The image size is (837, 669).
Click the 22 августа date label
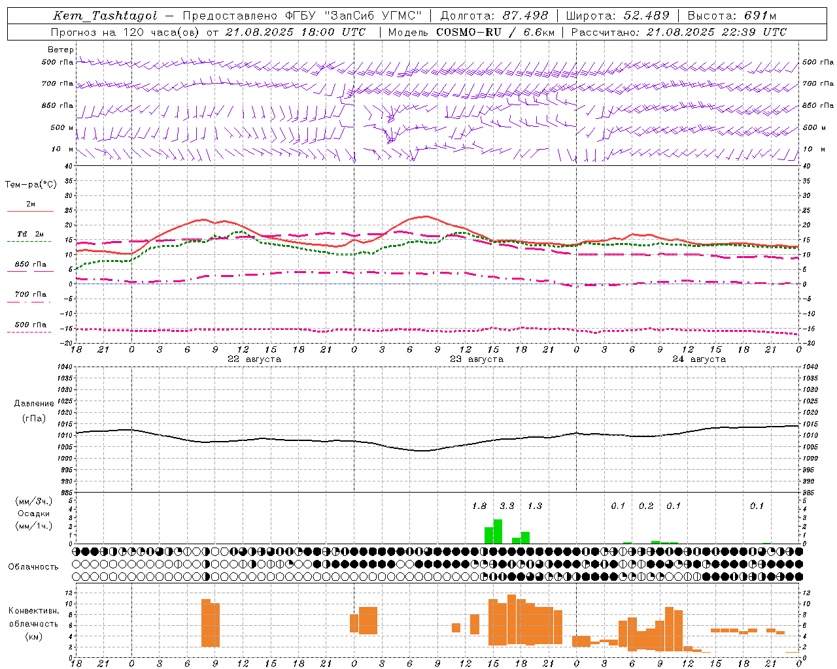point(254,359)
